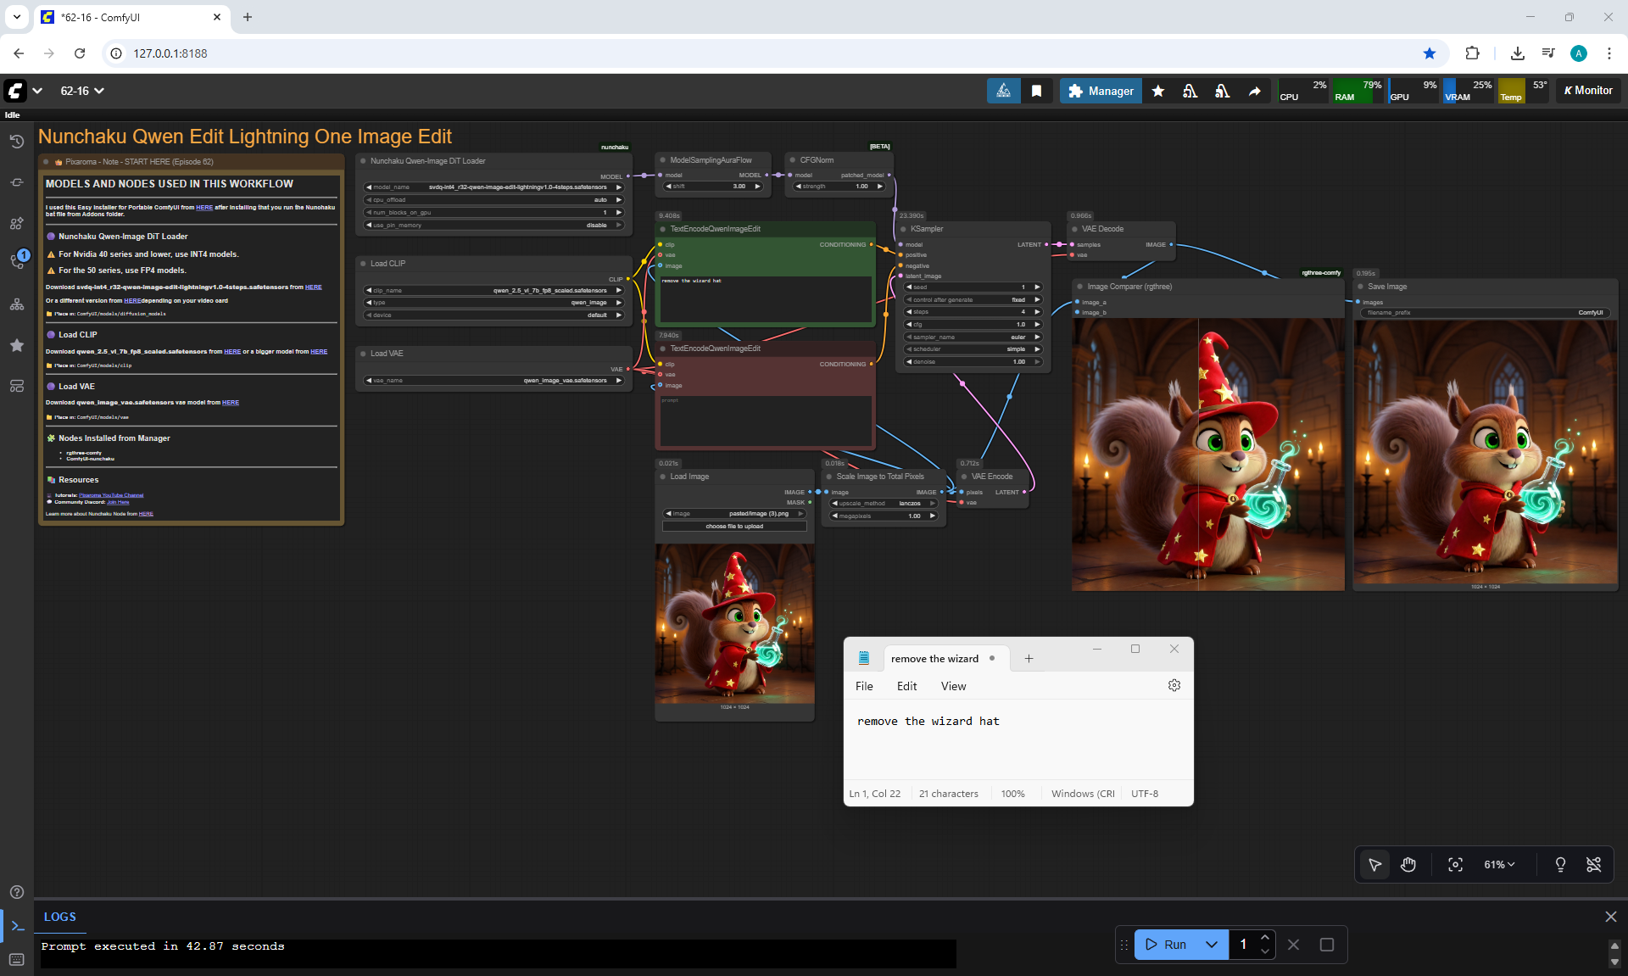This screenshot has width=1628, height=976.
Task: Expand the 61% zoom dropdown
Action: [x=1498, y=864]
